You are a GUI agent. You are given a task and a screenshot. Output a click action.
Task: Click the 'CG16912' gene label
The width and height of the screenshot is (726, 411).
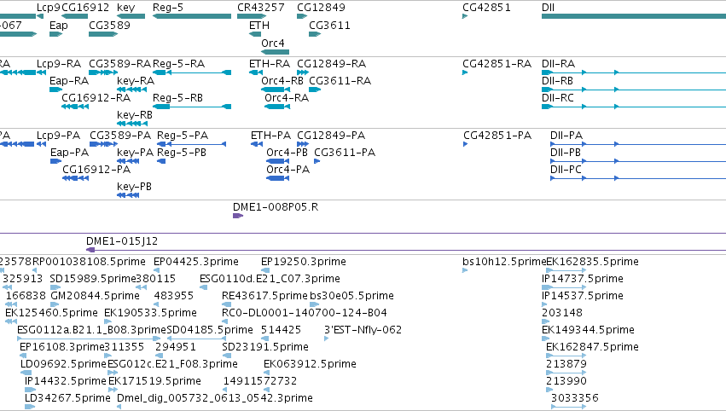click(85, 8)
